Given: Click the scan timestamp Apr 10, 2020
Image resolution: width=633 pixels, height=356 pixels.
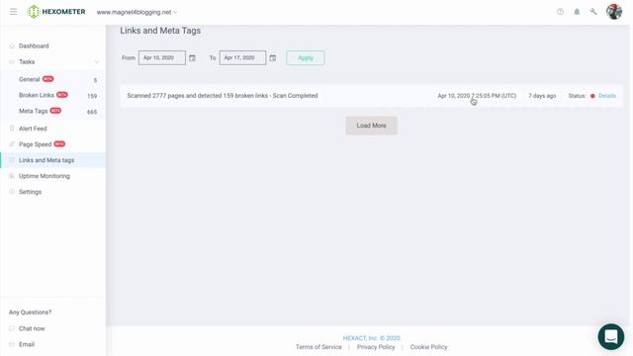Looking at the screenshot, I should (x=477, y=96).
